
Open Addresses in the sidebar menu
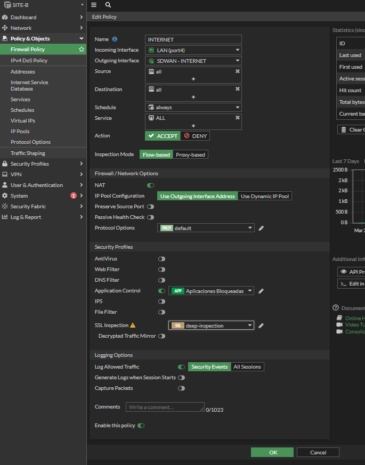click(x=23, y=72)
